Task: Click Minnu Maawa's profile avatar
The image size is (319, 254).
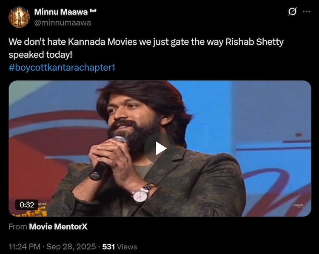Action: click(x=19, y=17)
